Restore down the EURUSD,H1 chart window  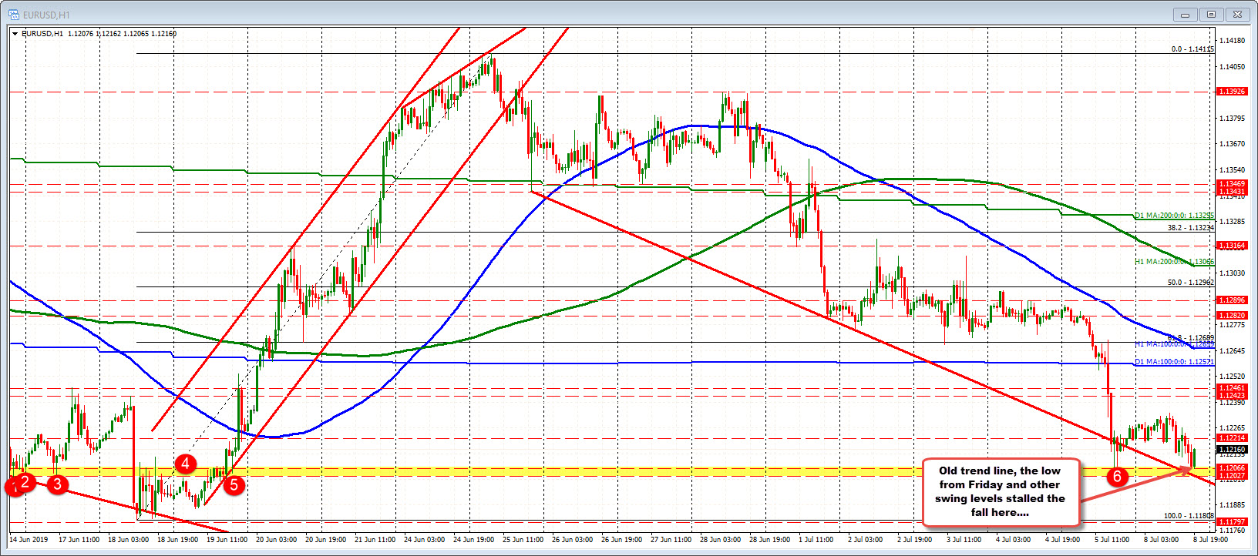click(1212, 15)
